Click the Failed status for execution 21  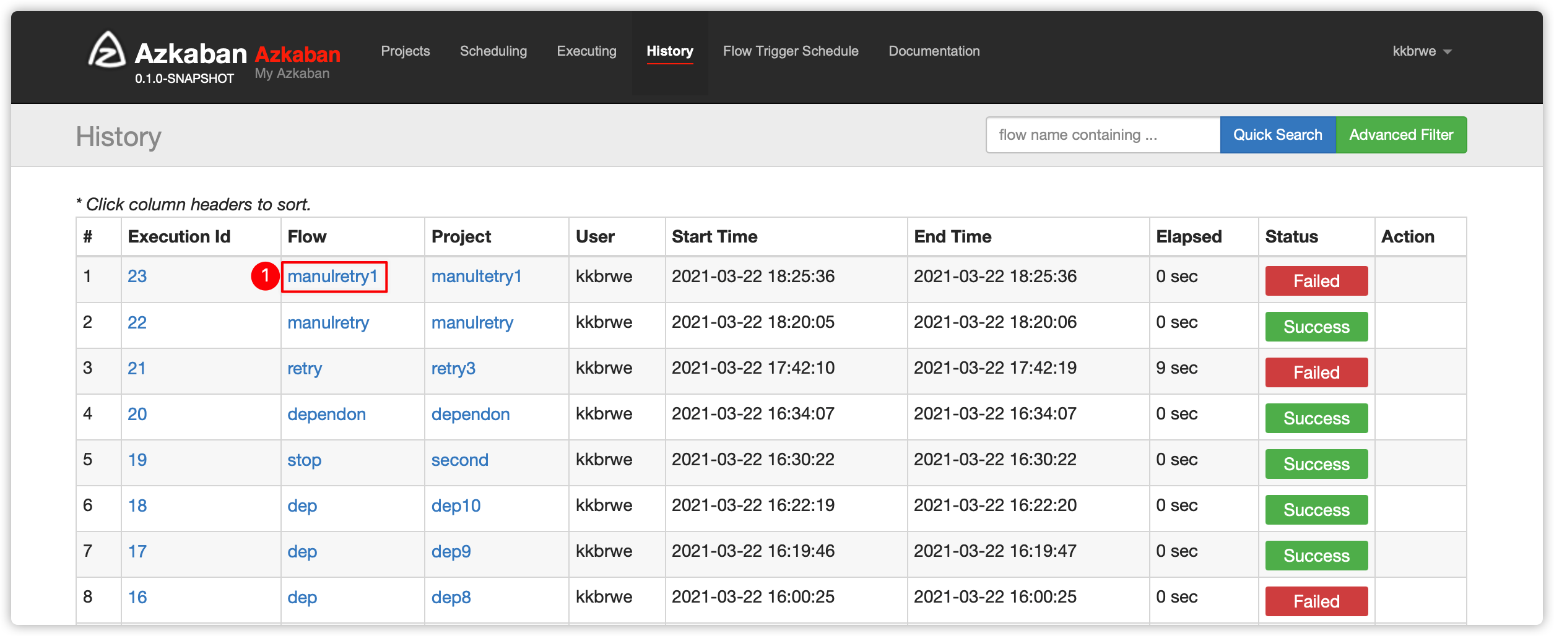point(1316,372)
